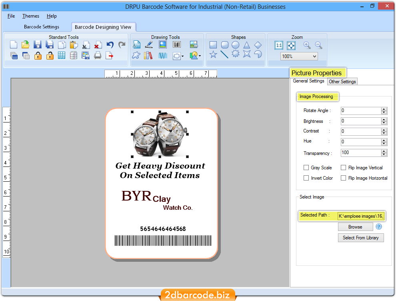Draw a five-point star shape
The width and height of the screenshot is (396, 301).
coord(213,54)
